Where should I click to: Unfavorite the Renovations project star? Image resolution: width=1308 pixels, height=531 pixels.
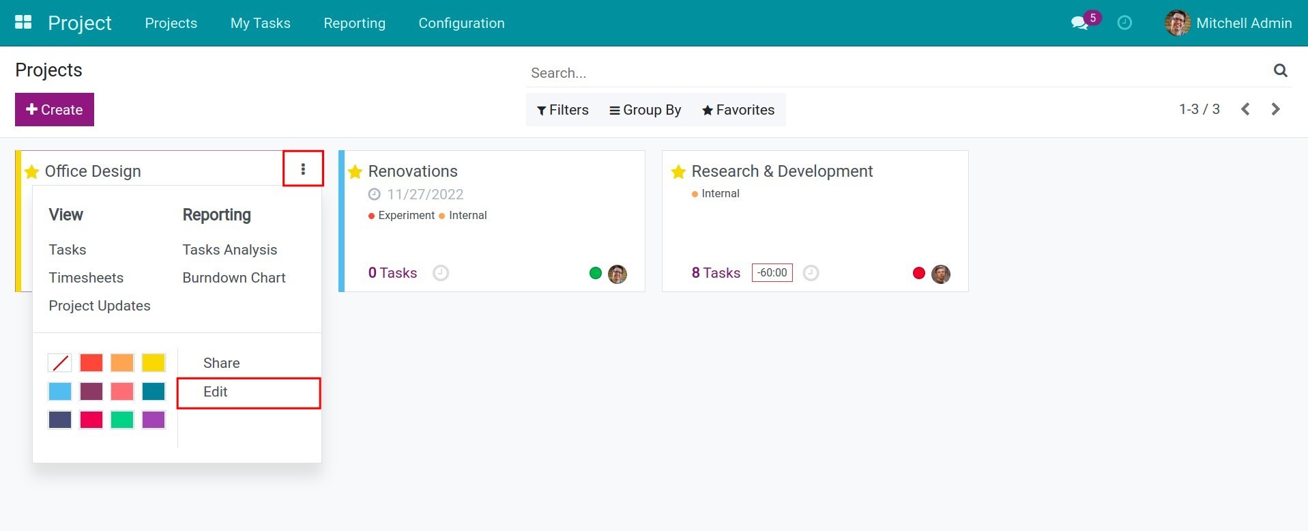pyautogui.click(x=355, y=172)
